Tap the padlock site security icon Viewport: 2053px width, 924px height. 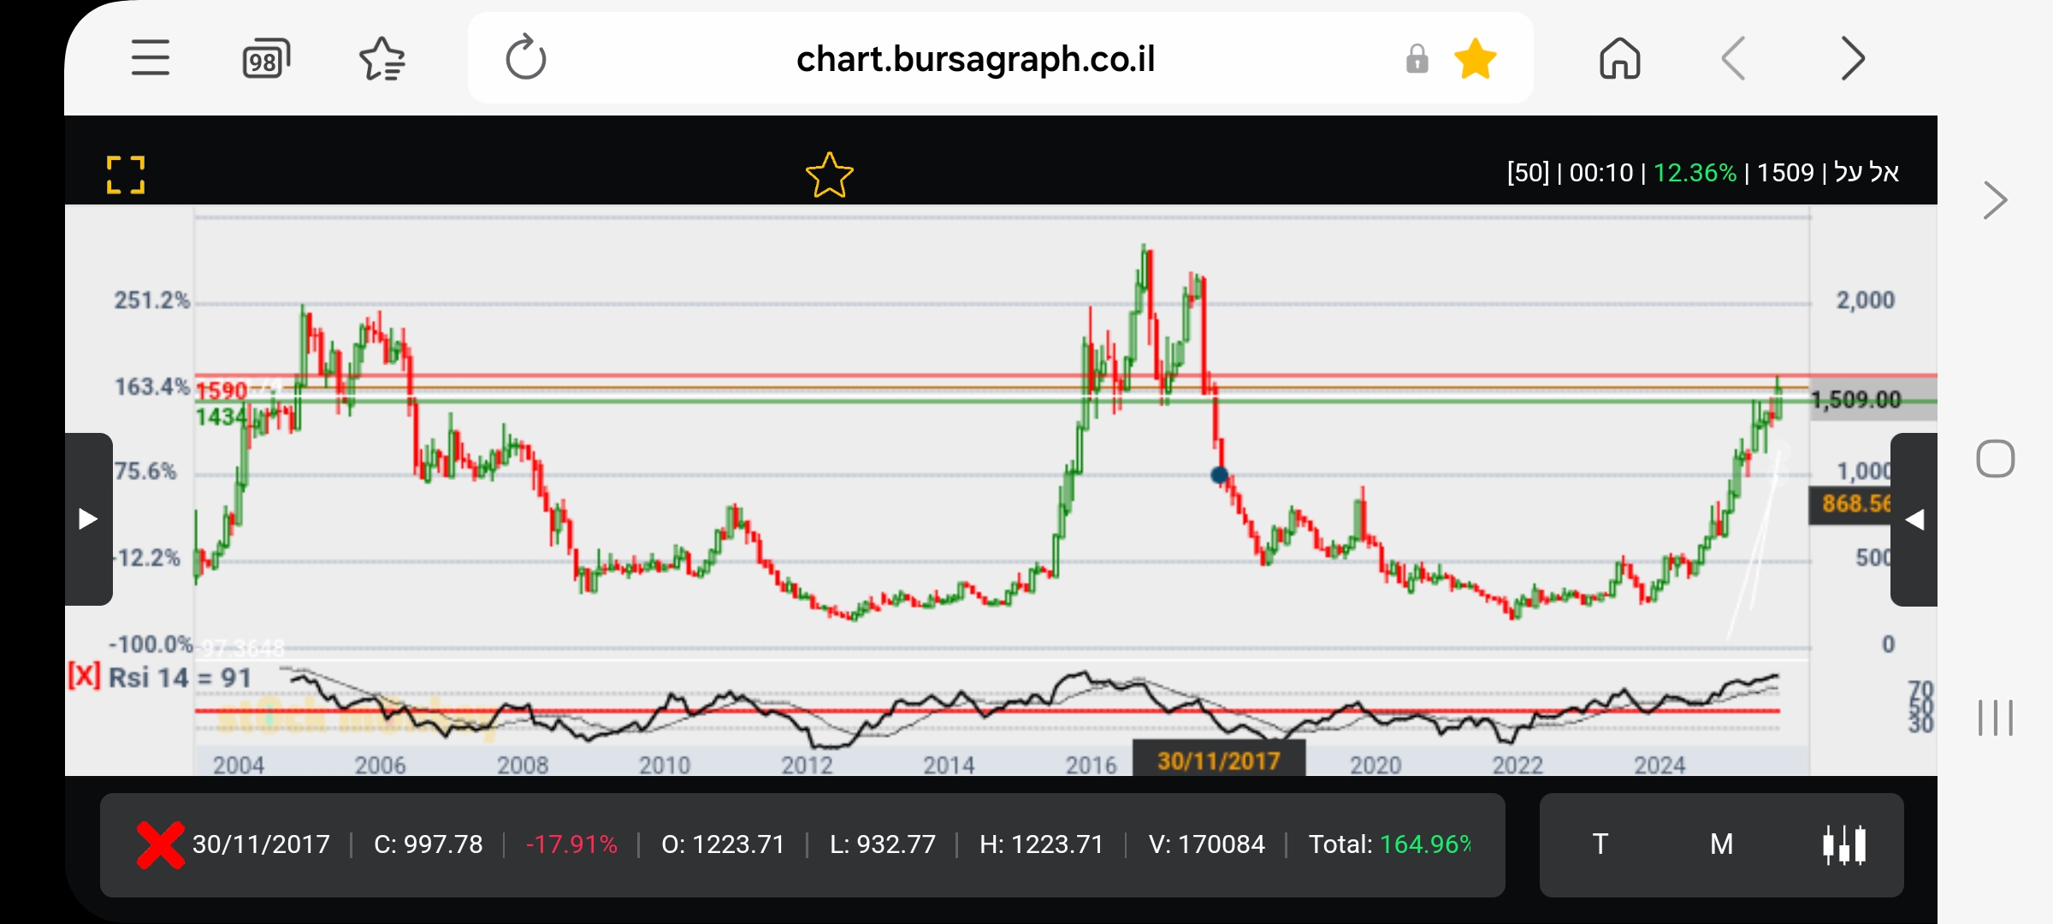(1417, 59)
